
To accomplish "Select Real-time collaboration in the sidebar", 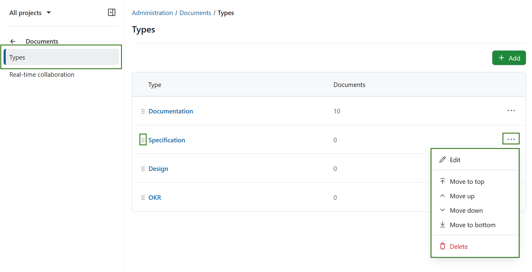I will click(42, 74).
